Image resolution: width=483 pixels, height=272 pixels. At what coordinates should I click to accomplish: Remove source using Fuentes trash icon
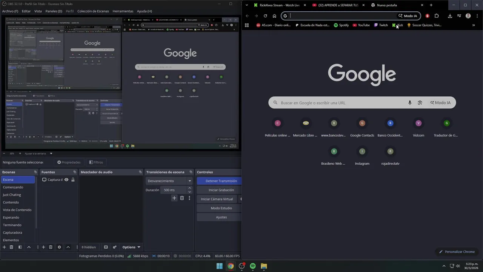[x=51, y=247]
